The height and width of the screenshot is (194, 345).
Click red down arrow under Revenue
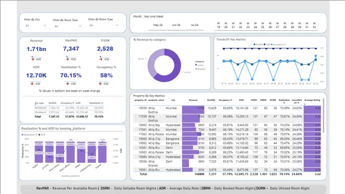click(x=33, y=59)
